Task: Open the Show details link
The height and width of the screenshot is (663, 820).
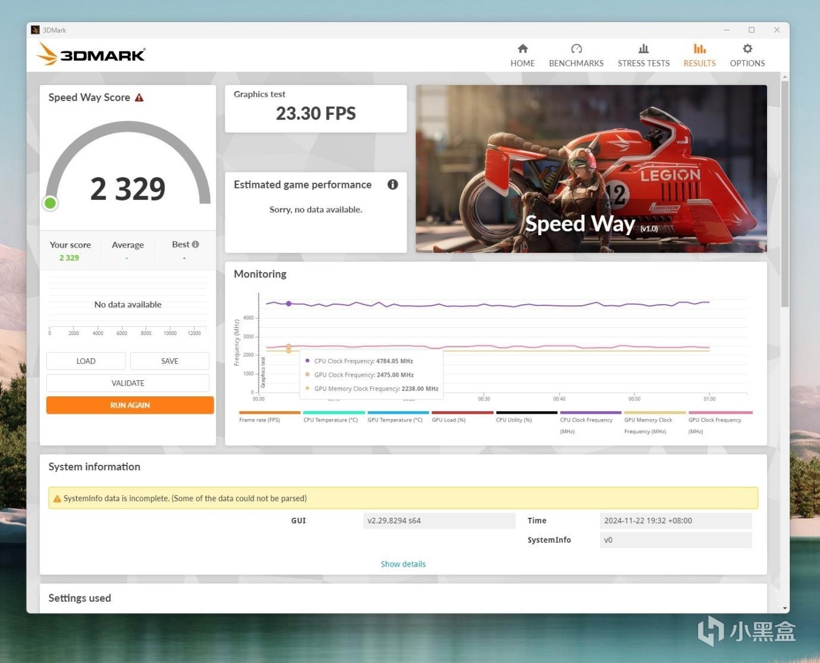Action: pyautogui.click(x=403, y=564)
